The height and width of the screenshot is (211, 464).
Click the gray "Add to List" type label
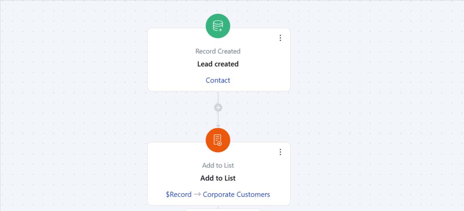click(x=218, y=165)
